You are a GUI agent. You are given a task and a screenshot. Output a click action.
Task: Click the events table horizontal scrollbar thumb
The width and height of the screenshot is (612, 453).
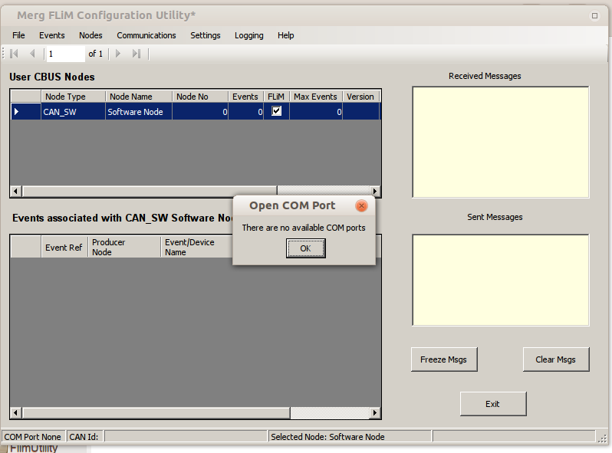[x=156, y=412]
